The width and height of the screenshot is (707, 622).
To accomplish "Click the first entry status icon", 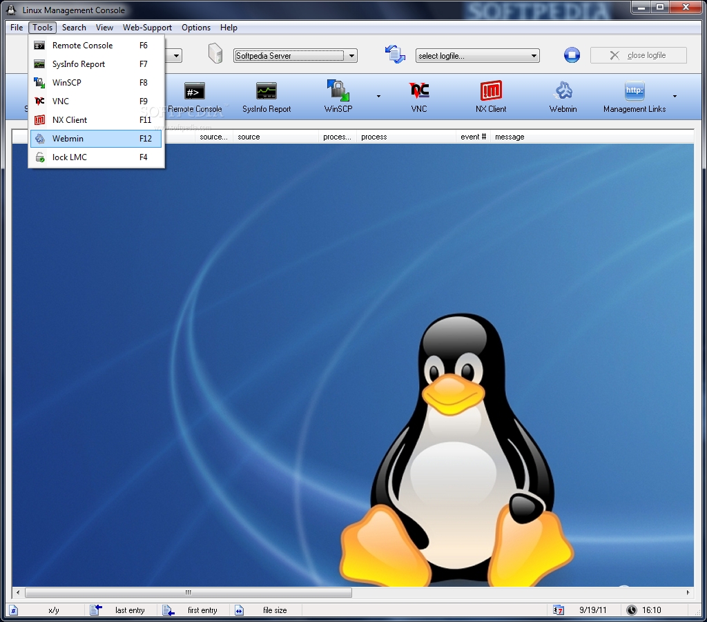I will point(168,610).
